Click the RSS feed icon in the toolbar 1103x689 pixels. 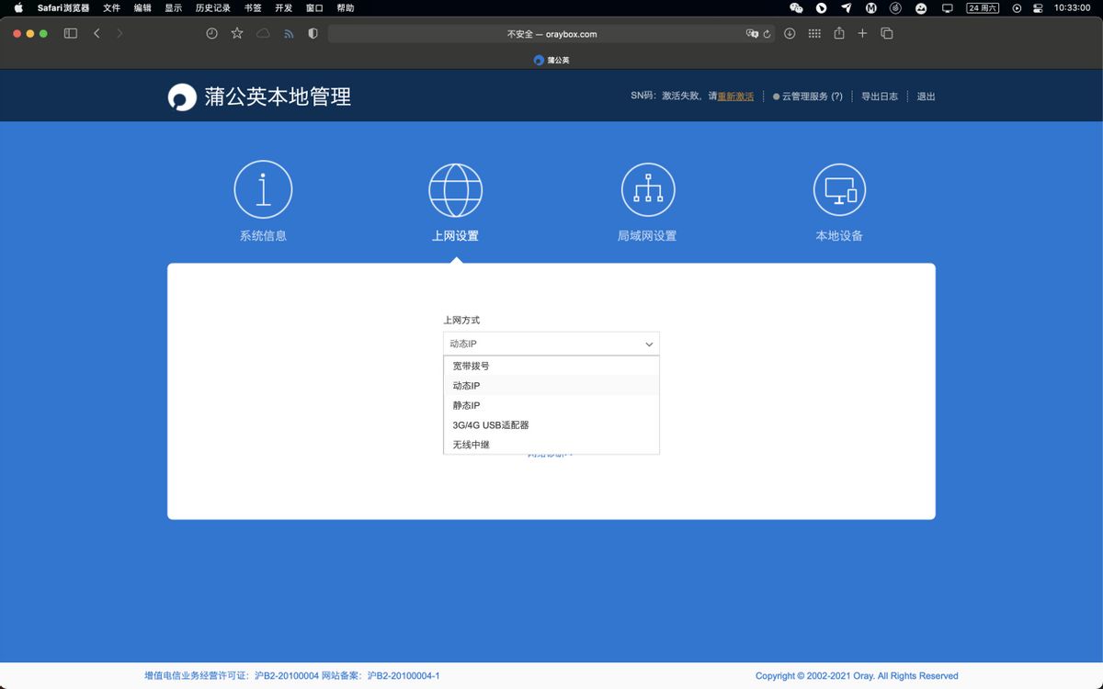pyautogui.click(x=289, y=34)
